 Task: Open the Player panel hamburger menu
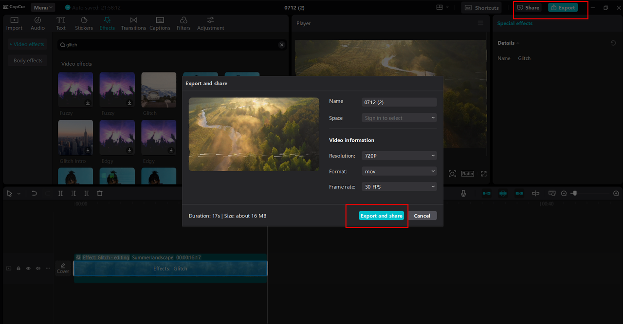(x=480, y=23)
